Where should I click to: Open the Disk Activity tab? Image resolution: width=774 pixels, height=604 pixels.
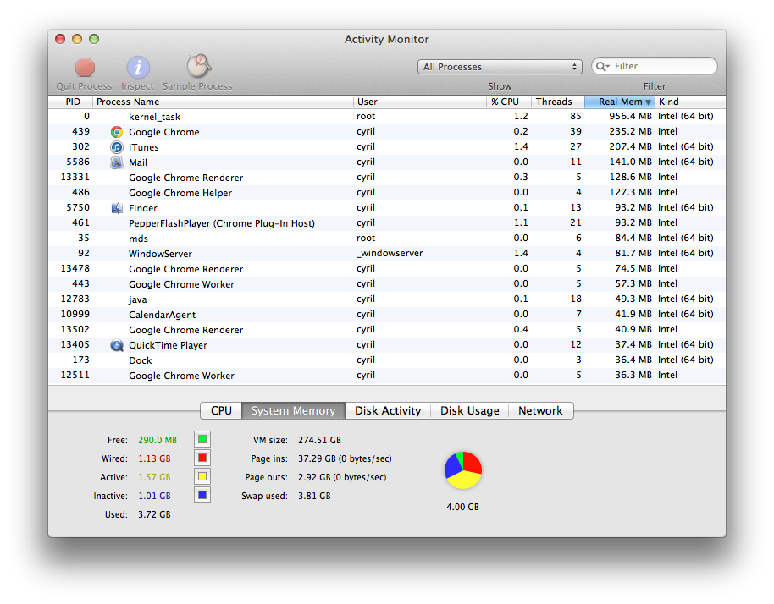[x=388, y=411]
